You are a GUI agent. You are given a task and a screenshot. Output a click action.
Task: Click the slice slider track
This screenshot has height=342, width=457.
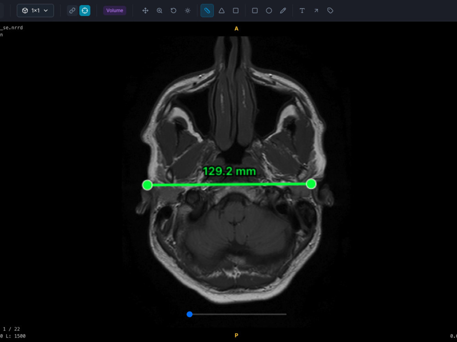pos(237,314)
